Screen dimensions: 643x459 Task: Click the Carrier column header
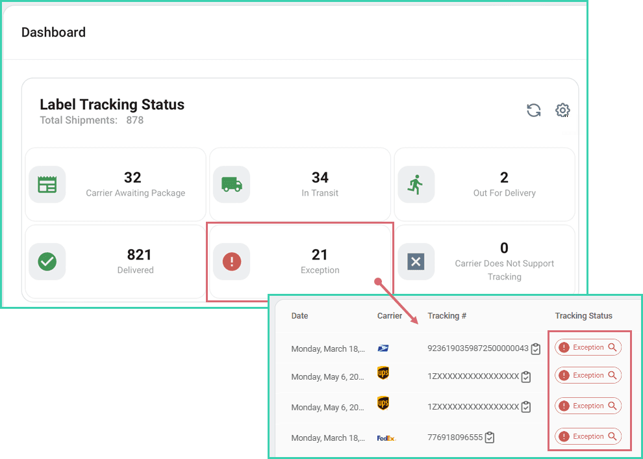pos(390,316)
